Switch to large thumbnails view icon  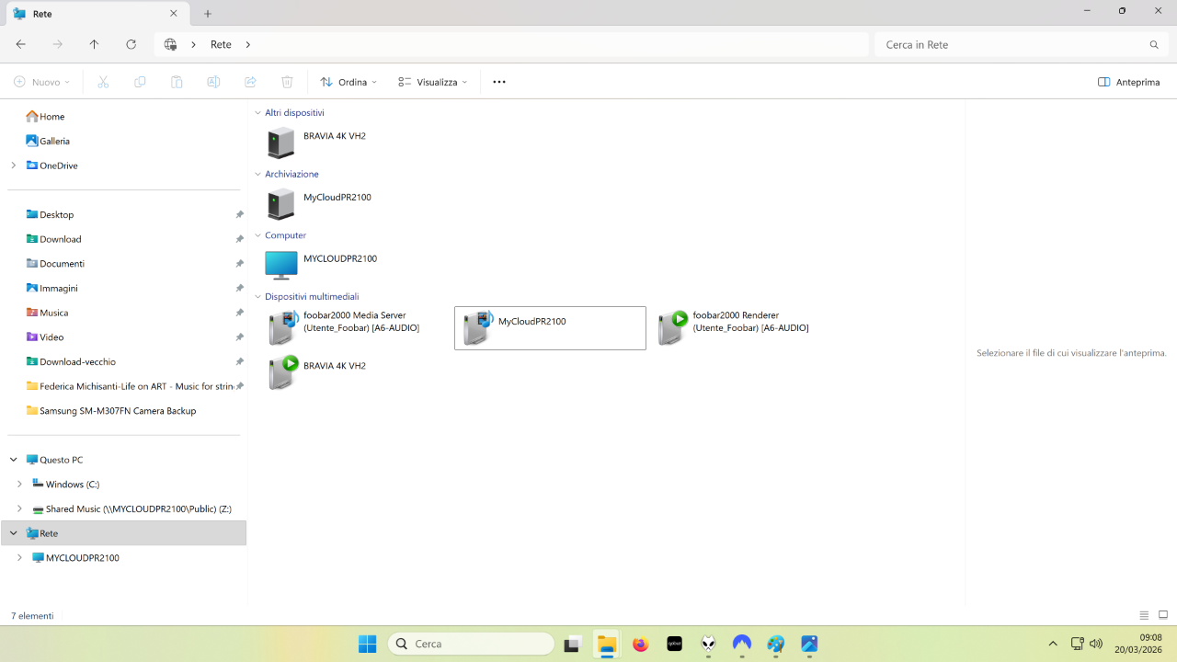(1163, 615)
